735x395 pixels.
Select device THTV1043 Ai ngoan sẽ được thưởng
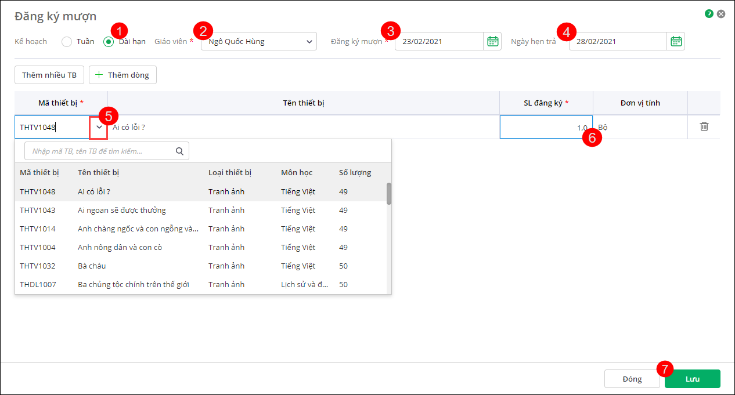point(122,210)
